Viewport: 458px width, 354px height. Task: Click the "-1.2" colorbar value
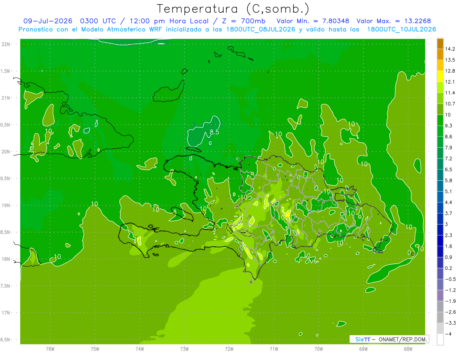click(x=450, y=290)
